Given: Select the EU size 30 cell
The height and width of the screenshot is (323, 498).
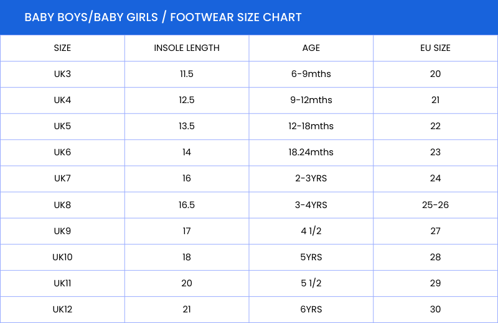Looking at the screenshot, I should pos(435,309).
